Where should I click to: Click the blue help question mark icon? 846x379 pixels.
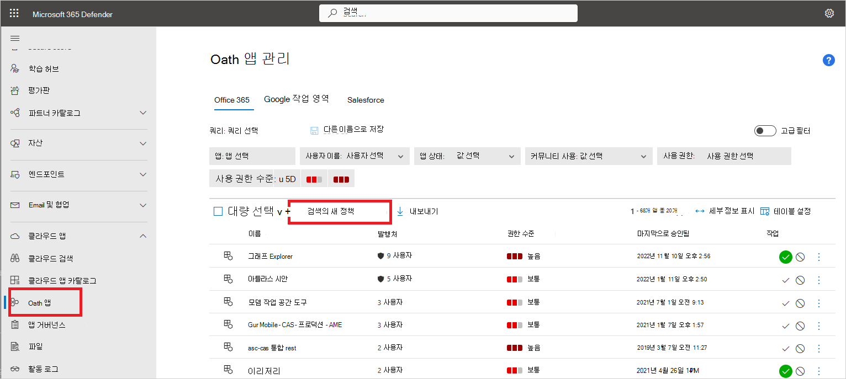point(828,60)
